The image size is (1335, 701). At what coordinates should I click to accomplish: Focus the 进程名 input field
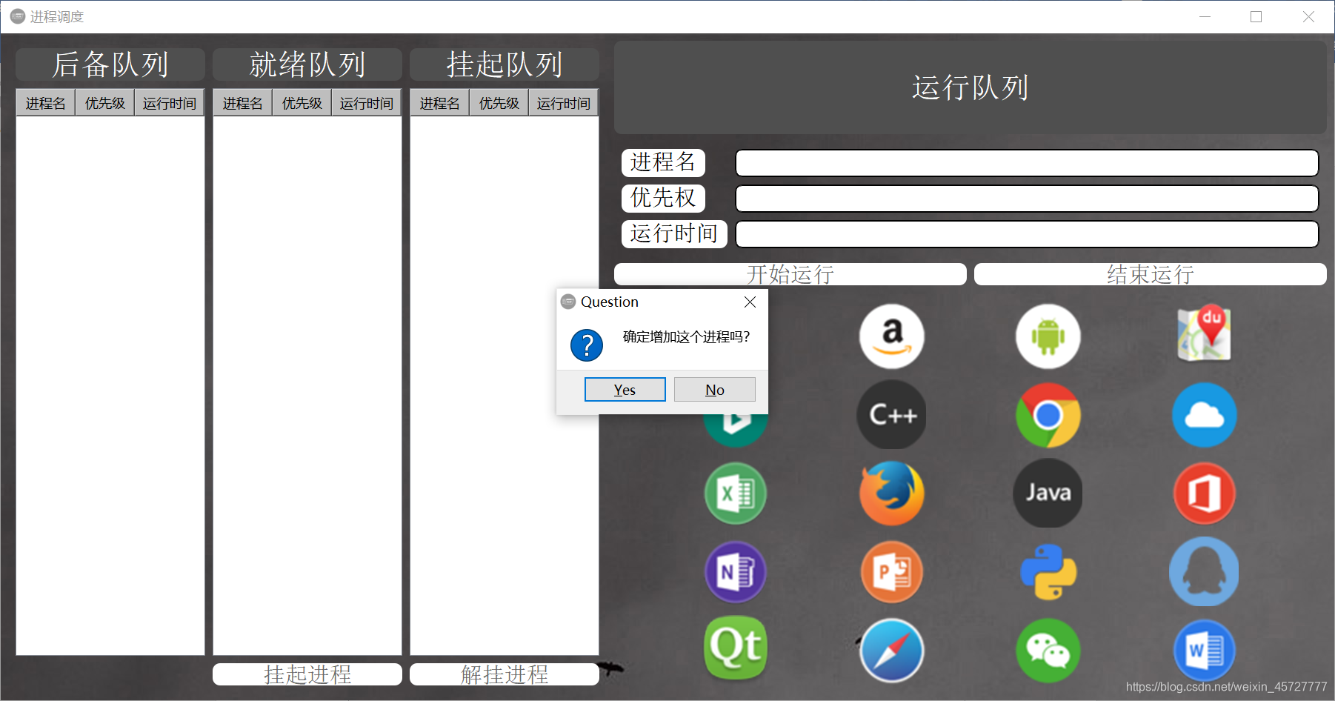[x=1027, y=163]
